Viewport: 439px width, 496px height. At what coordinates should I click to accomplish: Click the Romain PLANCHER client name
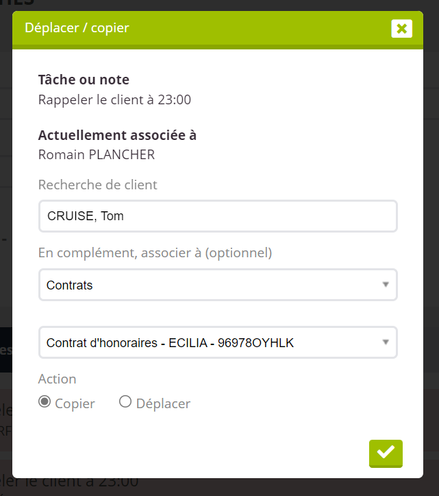click(x=97, y=154)
